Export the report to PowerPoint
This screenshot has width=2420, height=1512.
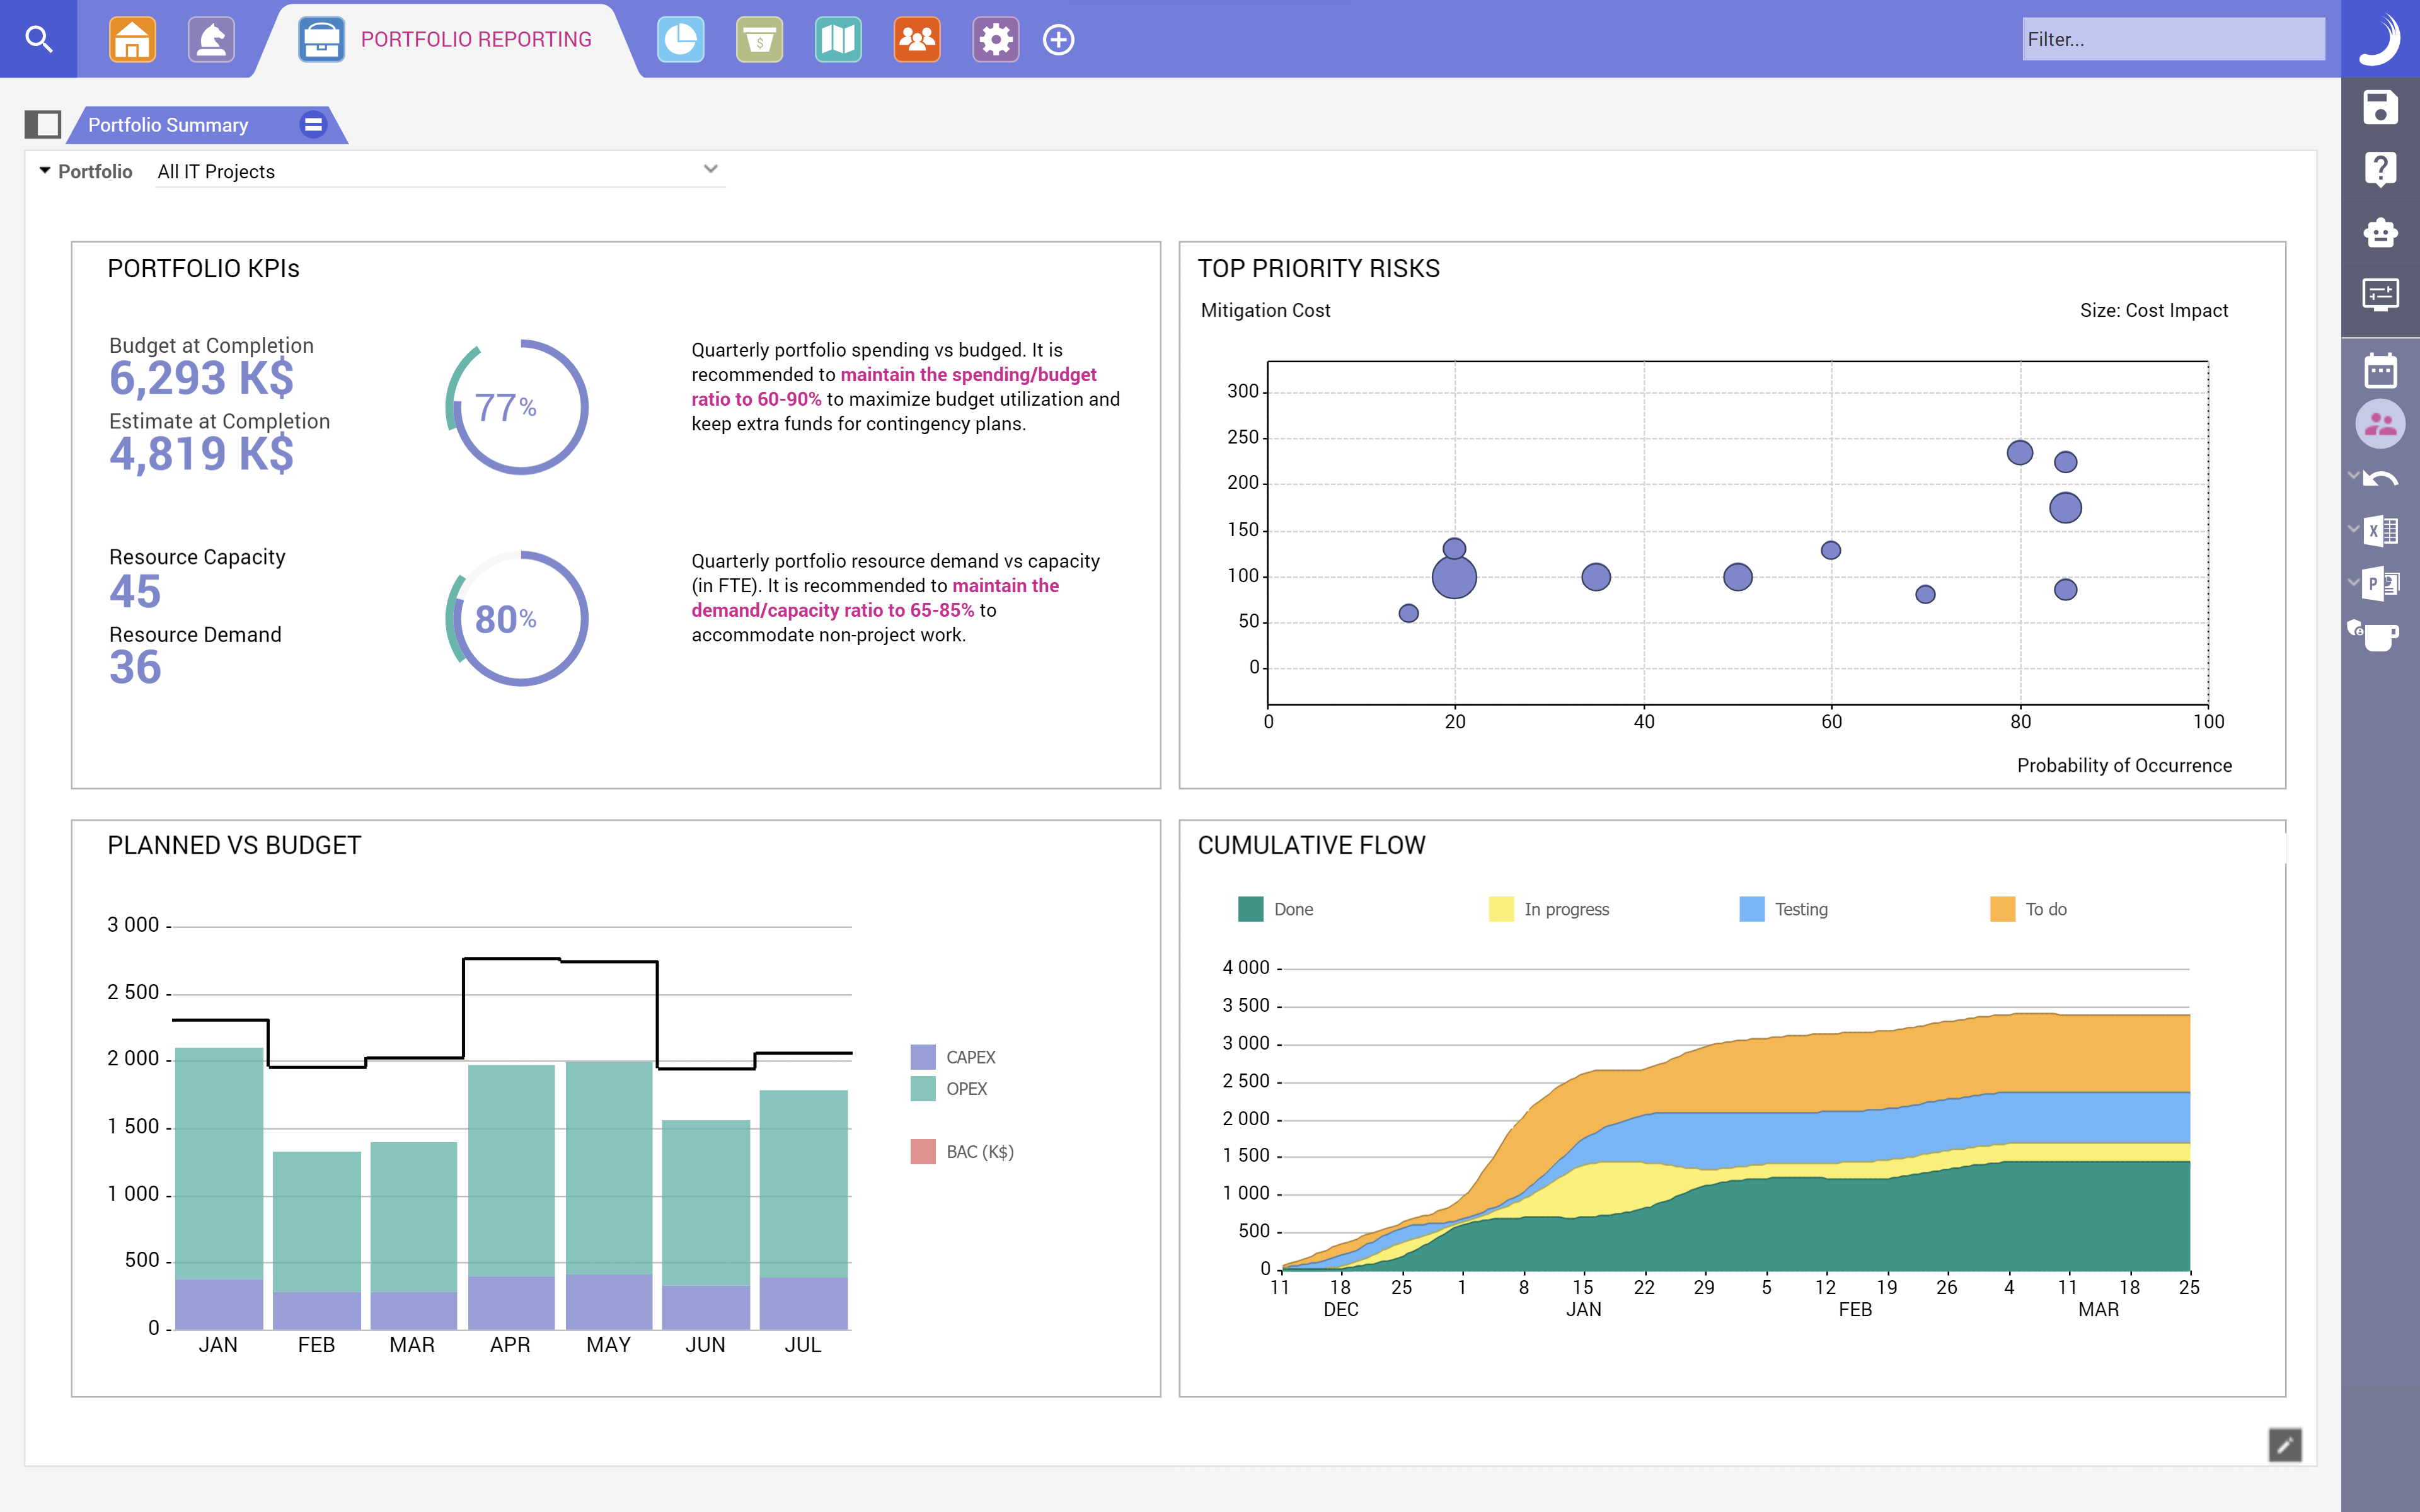pos(2381,584)
